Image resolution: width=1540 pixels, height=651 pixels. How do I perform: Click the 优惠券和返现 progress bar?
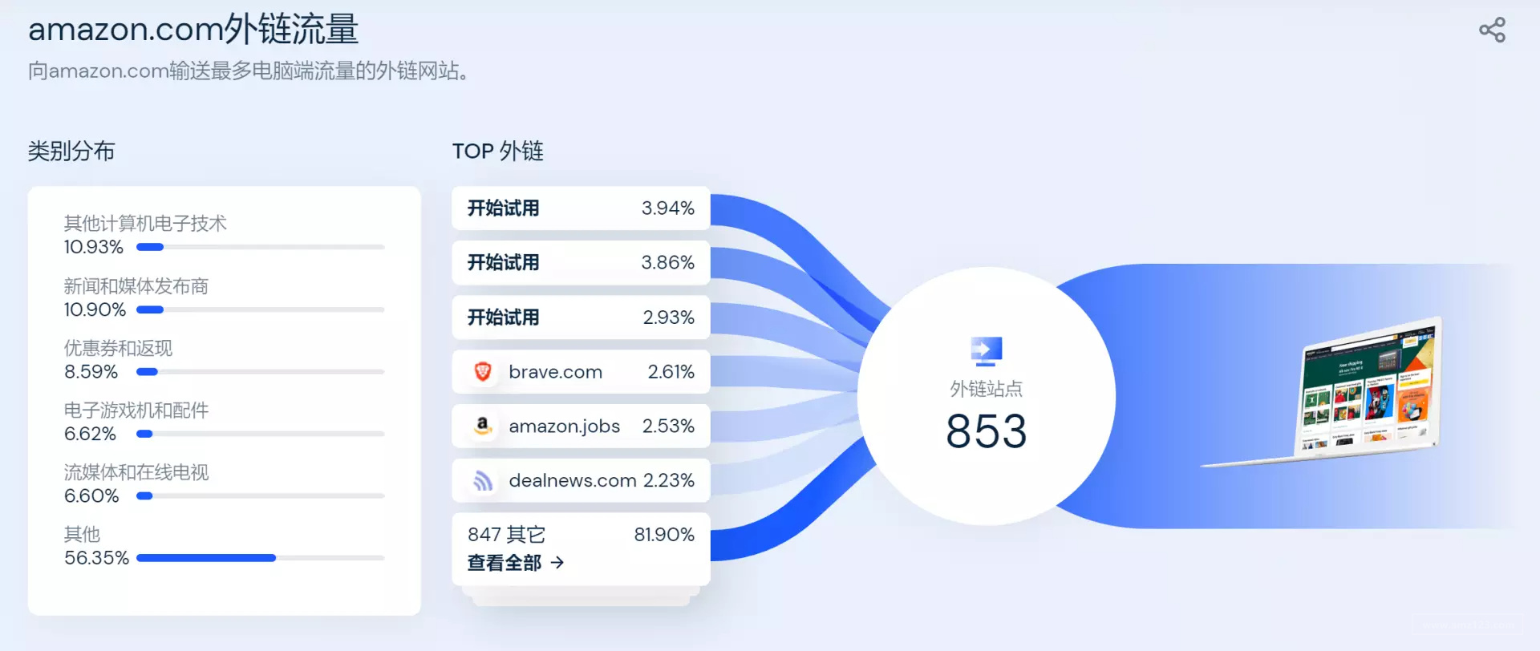tap(261, 372)
